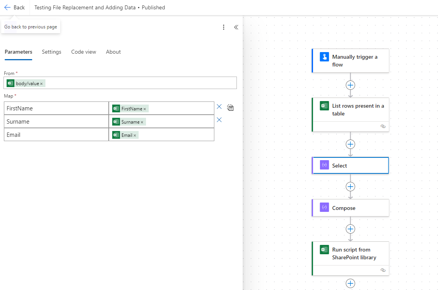The width and height of the screenshot is (438, 290).
Task: Toggle Map to text mode using the T icon
Action: point(230,108)
